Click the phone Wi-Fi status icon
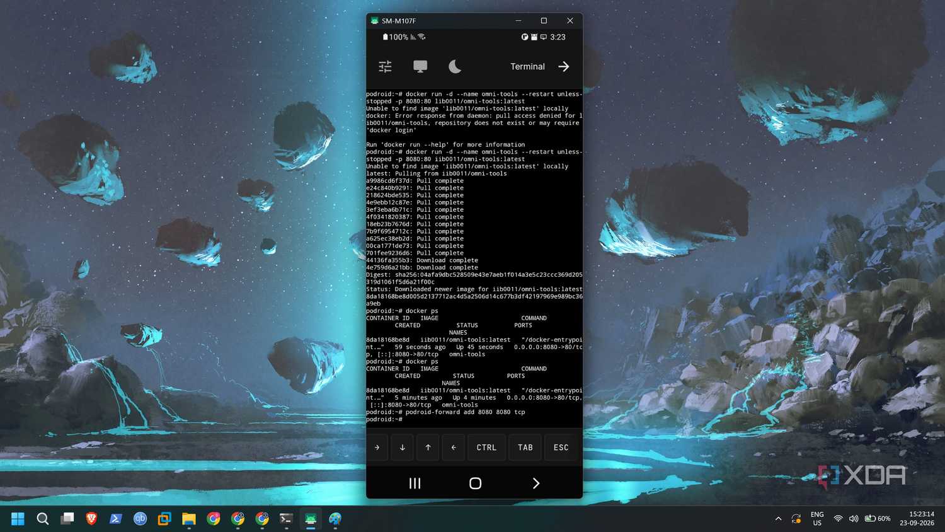945x532 pixels. [422, 37]
